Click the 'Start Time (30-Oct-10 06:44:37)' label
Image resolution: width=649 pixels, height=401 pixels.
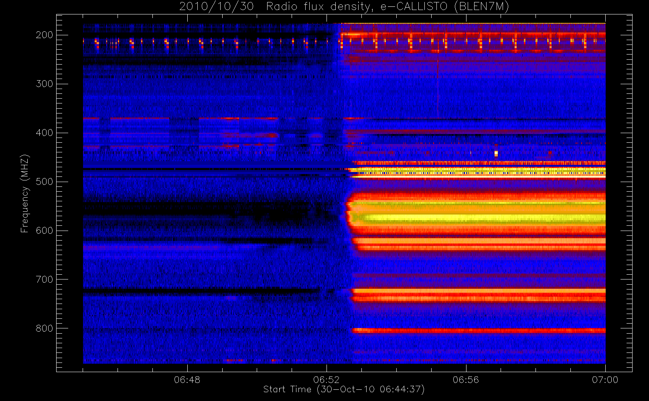tap(344, 389)
